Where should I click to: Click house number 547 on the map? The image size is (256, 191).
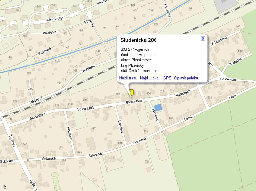point(93,128)
